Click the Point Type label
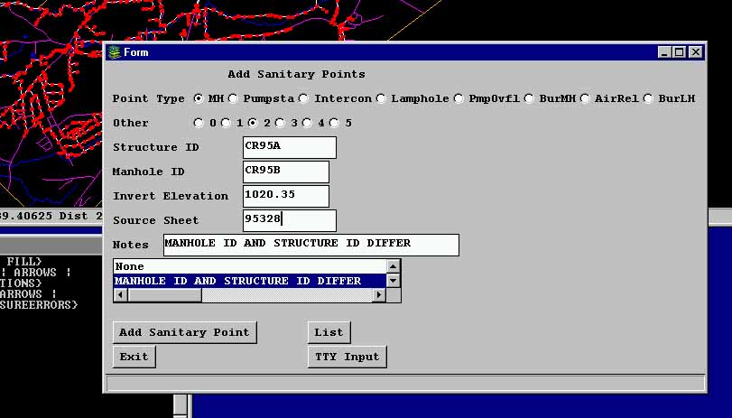The width and height of the screenshot is (732, 418). 148,99
